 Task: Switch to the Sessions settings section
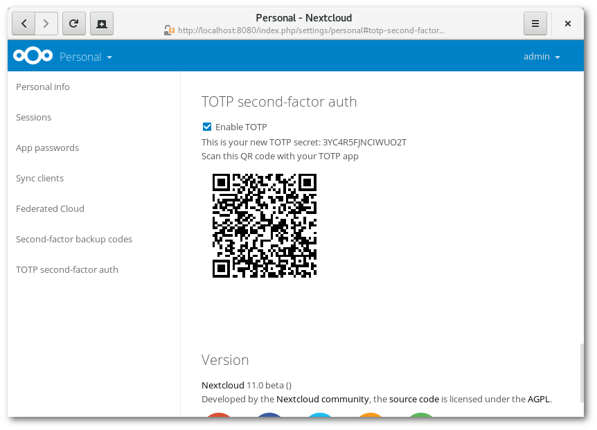coord(33,117)
